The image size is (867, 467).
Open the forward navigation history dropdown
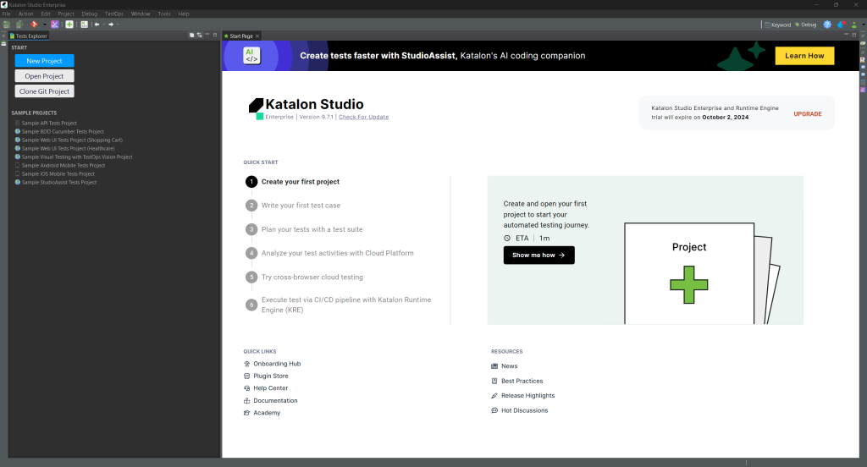pyautogui.click(x=118, y=25)
